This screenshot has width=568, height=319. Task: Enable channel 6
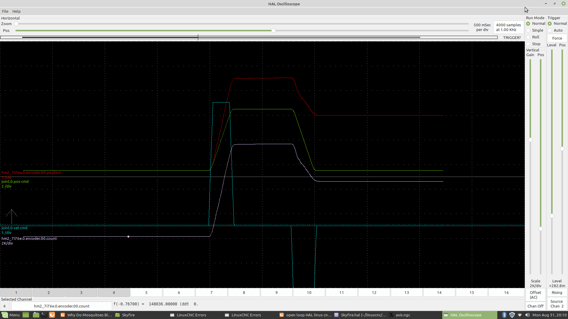179,292
